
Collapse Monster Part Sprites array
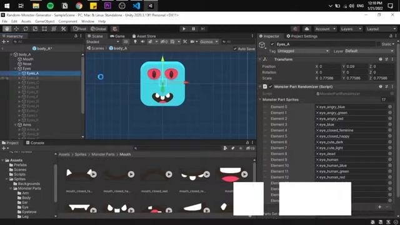point(260,100)
